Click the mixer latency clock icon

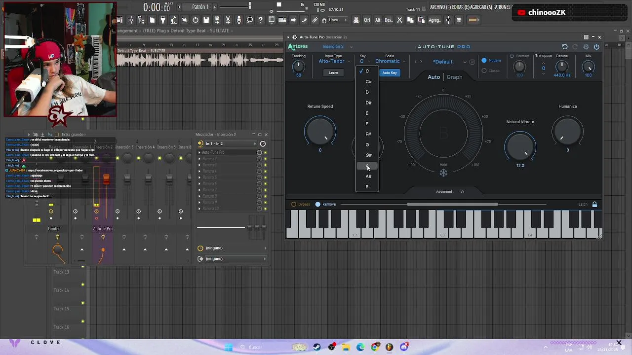tap(263, 143)
